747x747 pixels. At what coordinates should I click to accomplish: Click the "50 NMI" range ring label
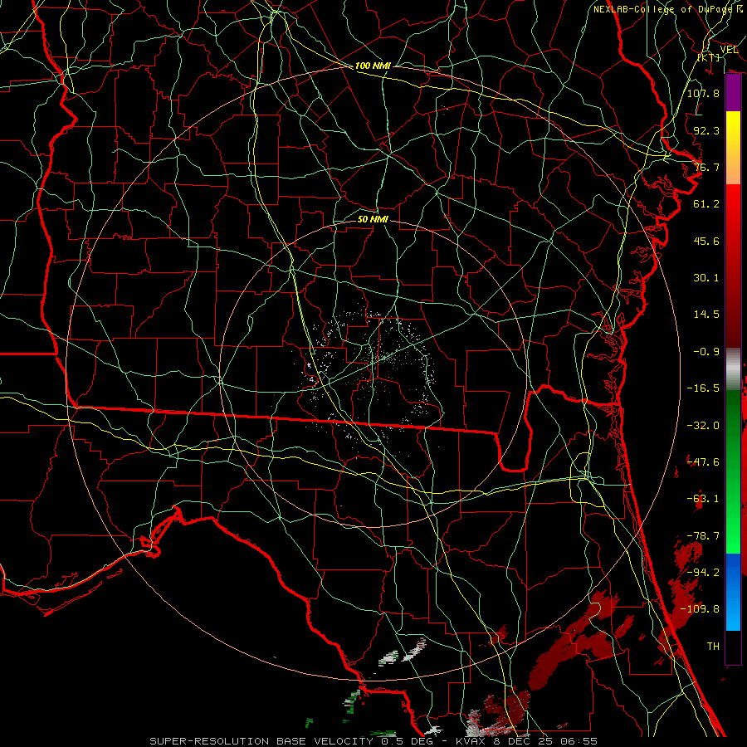pyautogui.click(x=373, y=219)
